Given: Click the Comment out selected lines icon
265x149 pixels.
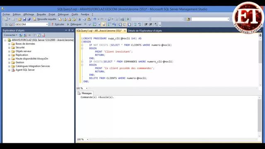Looking at the screenshot, I should point(135,24).
